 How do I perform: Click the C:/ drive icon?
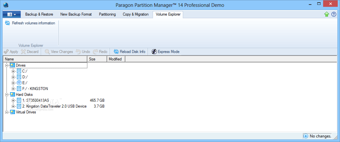[19, 71]
